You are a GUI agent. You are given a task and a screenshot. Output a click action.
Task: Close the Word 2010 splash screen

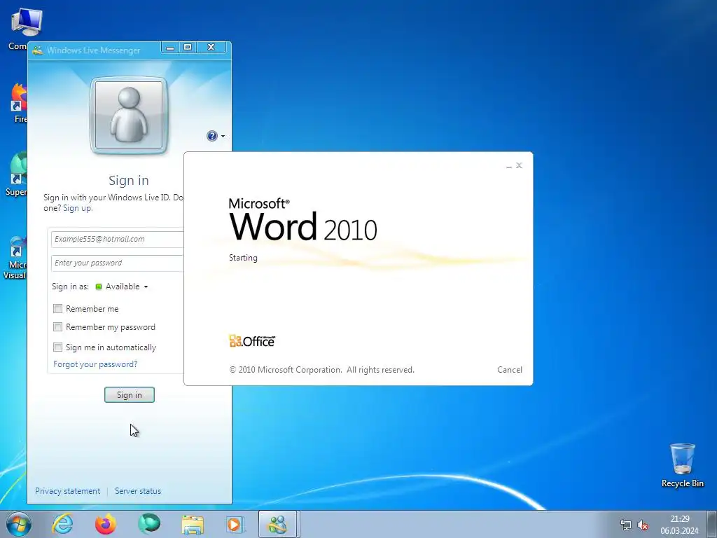pos(519,165)
